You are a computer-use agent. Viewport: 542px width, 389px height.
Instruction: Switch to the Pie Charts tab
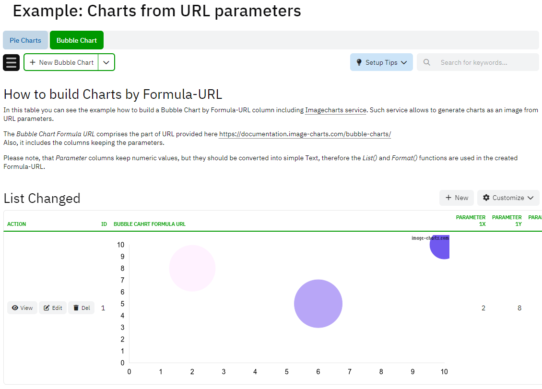(25, 40)
